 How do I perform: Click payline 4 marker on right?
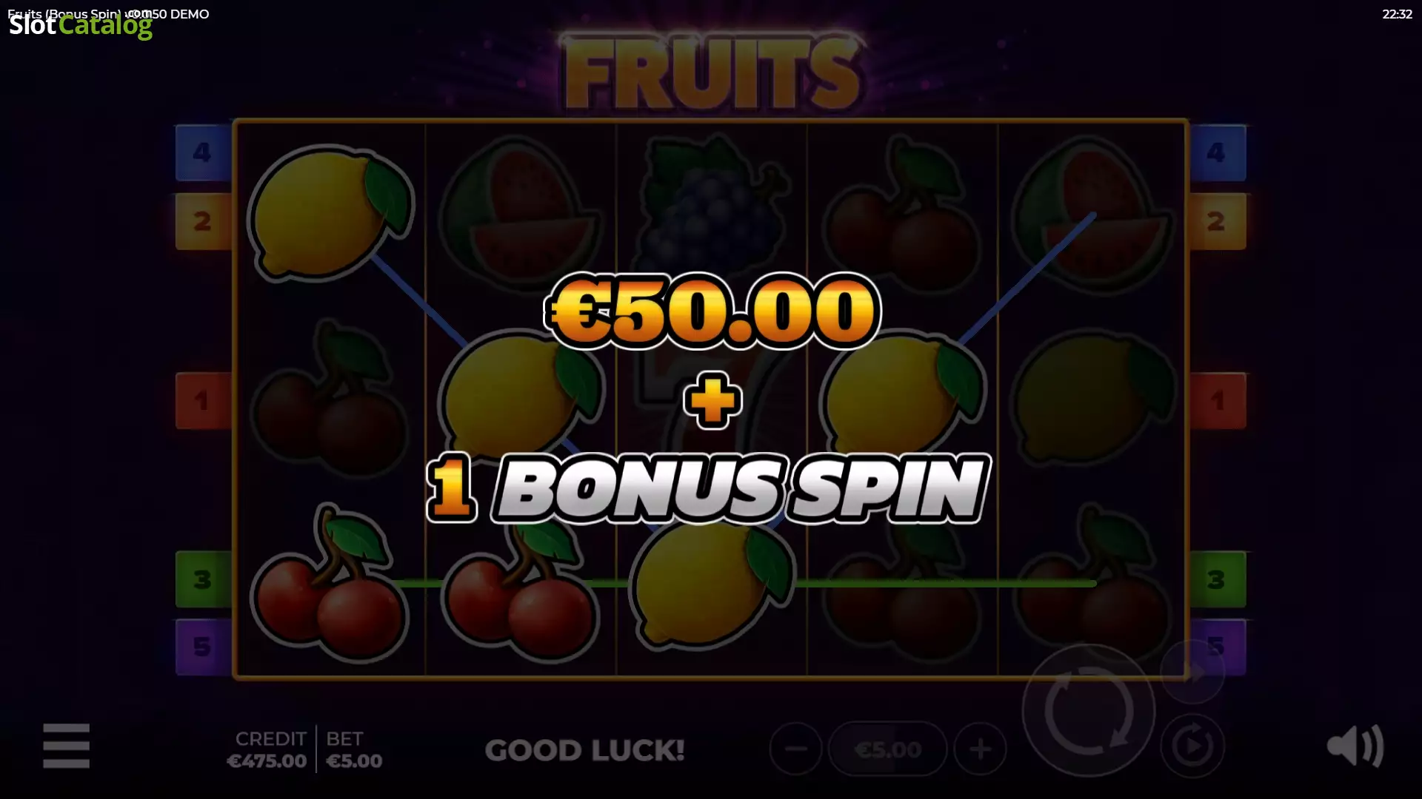tap(1218, 152)
